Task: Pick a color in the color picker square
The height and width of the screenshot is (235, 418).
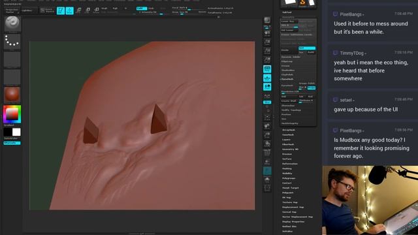Action: 12,114
